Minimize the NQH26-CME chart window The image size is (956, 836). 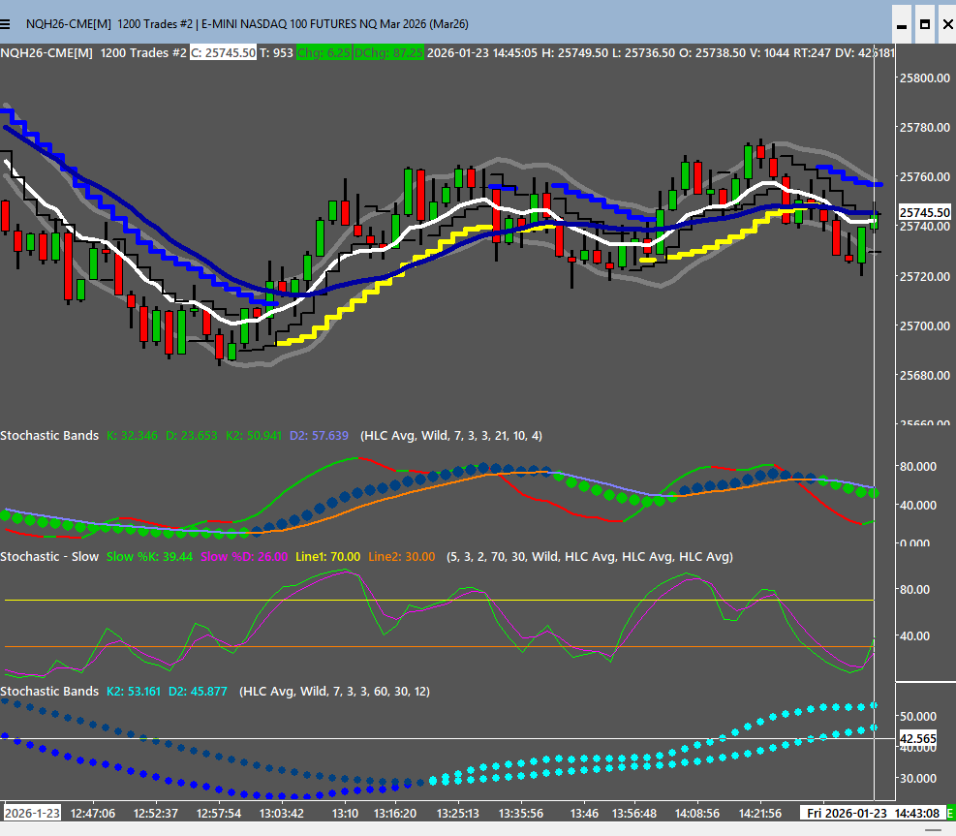pyautogui.click(x=902, y=23)
